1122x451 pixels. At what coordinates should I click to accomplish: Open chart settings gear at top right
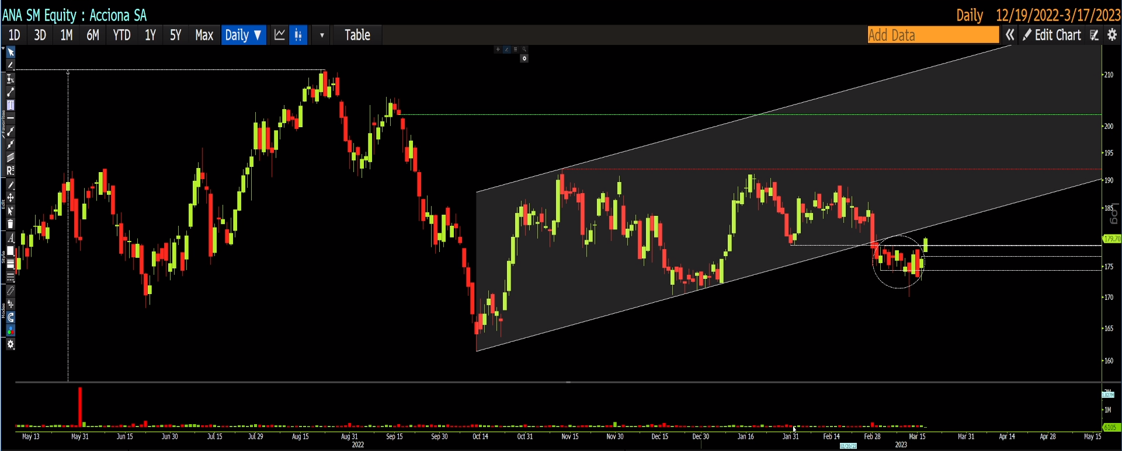1112,35
